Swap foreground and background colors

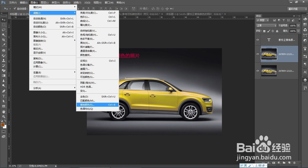coord(5,121)
